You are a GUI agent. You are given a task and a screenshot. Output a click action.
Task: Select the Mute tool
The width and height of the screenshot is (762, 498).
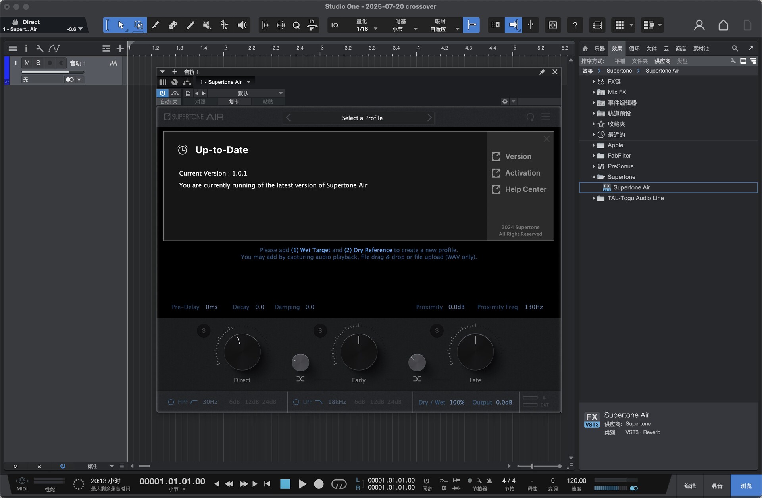tap(207, 25)
